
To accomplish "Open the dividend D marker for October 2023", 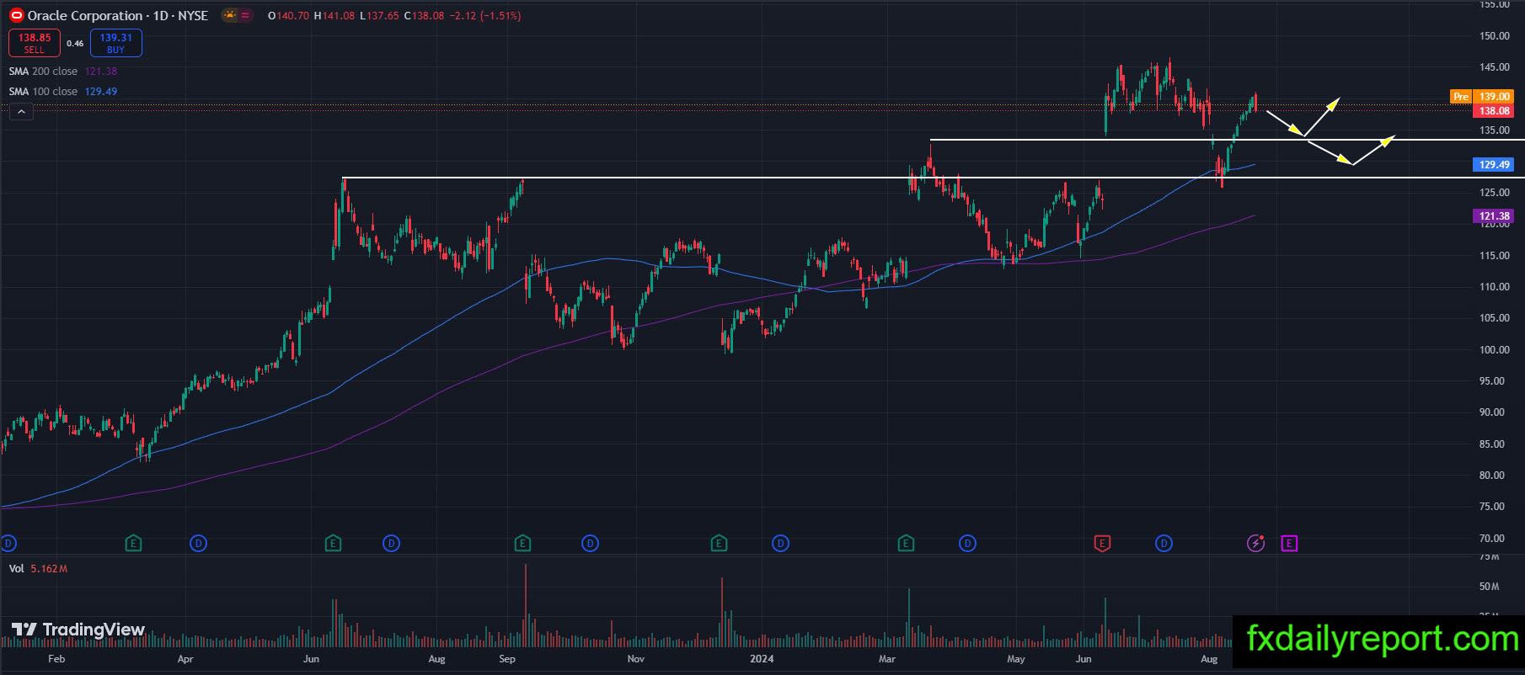I will click(591, 544).
